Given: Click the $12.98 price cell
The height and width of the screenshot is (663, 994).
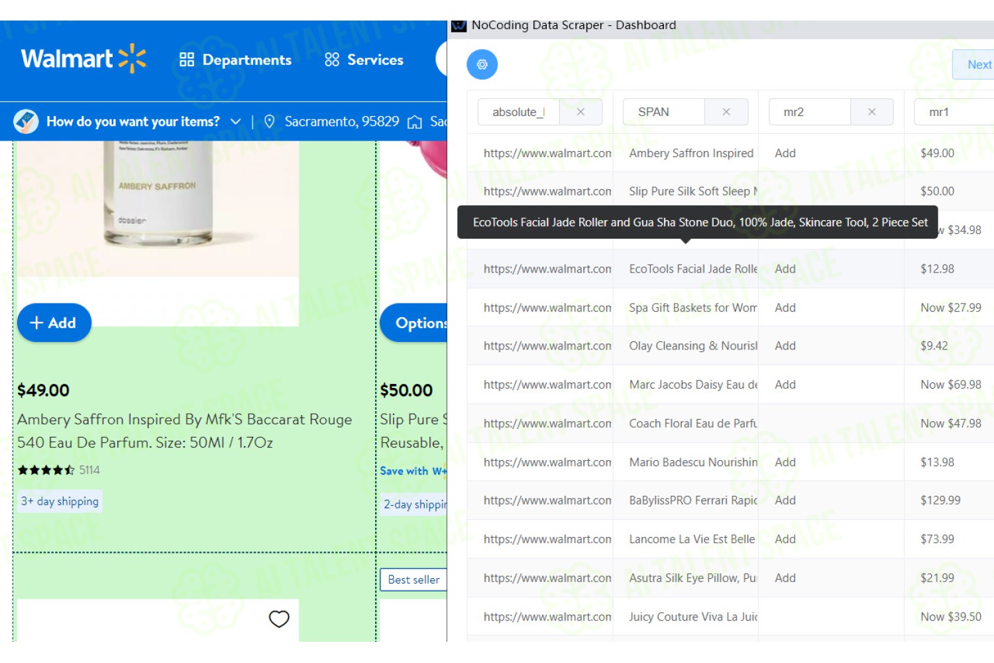Looking at the screenshot, I should point(949,269).
